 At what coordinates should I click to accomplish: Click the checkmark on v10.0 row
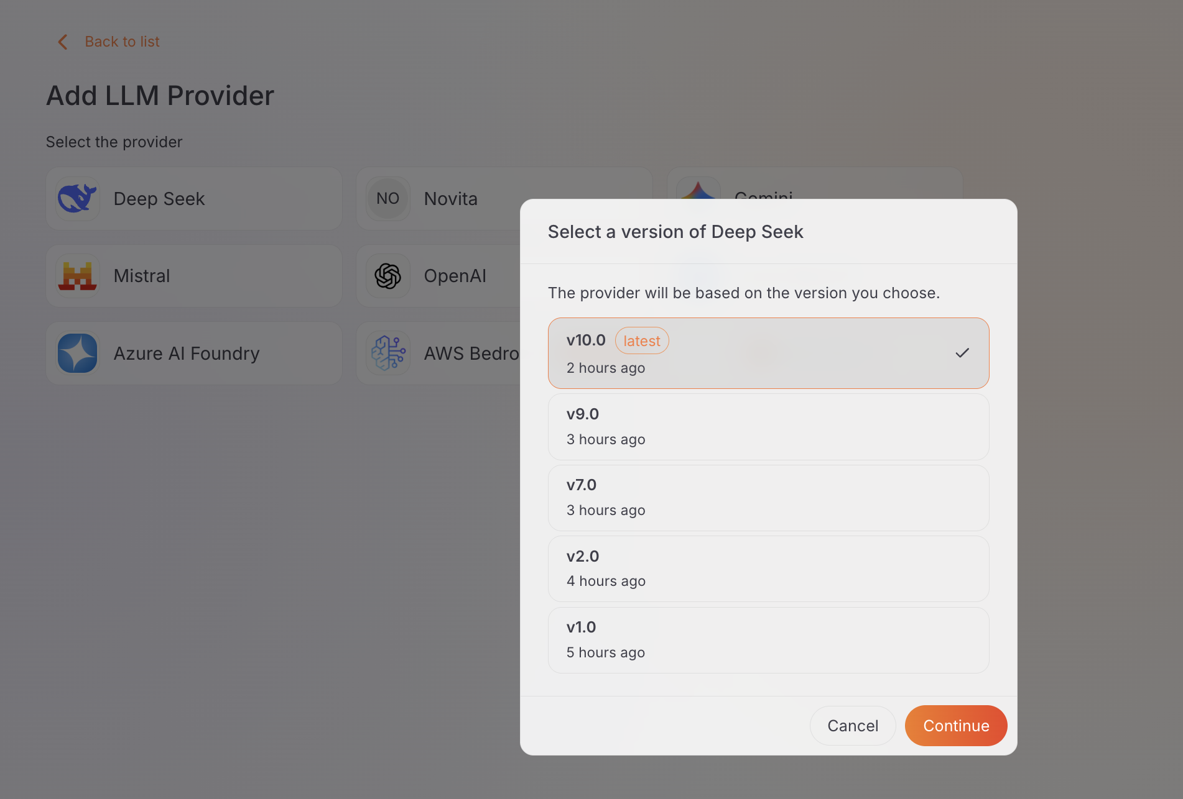point(962,353)
